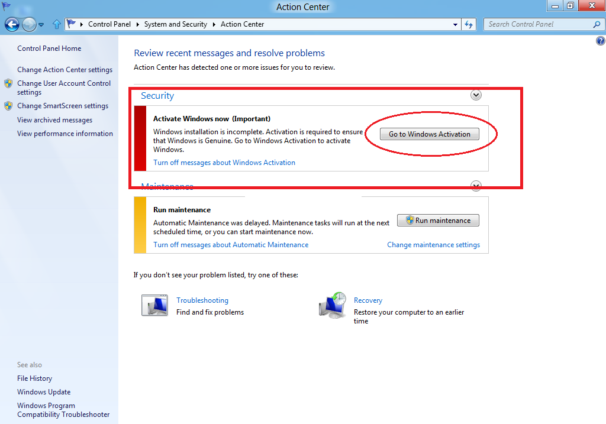Open Change User Account Control settings
Image resolution: width=606 pixels, height=424 pixels.
pyautogui.click(x=64, y=88)
